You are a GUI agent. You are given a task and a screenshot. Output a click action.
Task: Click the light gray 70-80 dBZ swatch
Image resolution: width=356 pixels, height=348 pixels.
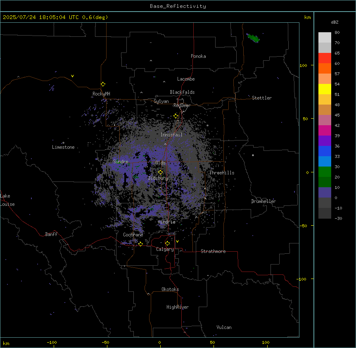tap(325, 38)
